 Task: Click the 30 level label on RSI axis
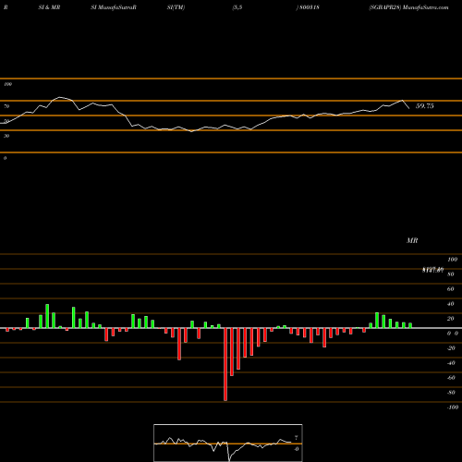coord(6,136)
